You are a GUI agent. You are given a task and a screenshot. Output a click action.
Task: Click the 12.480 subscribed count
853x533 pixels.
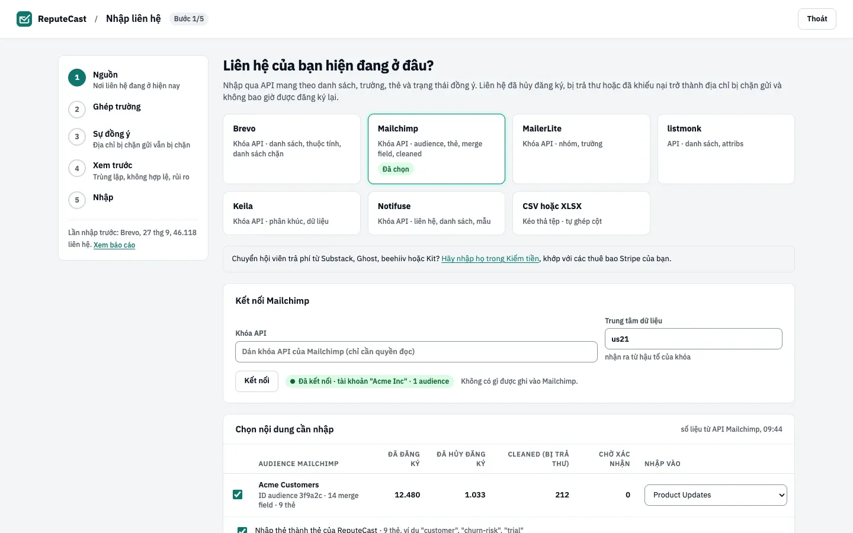pyautogui.click(x=408, y=495)
